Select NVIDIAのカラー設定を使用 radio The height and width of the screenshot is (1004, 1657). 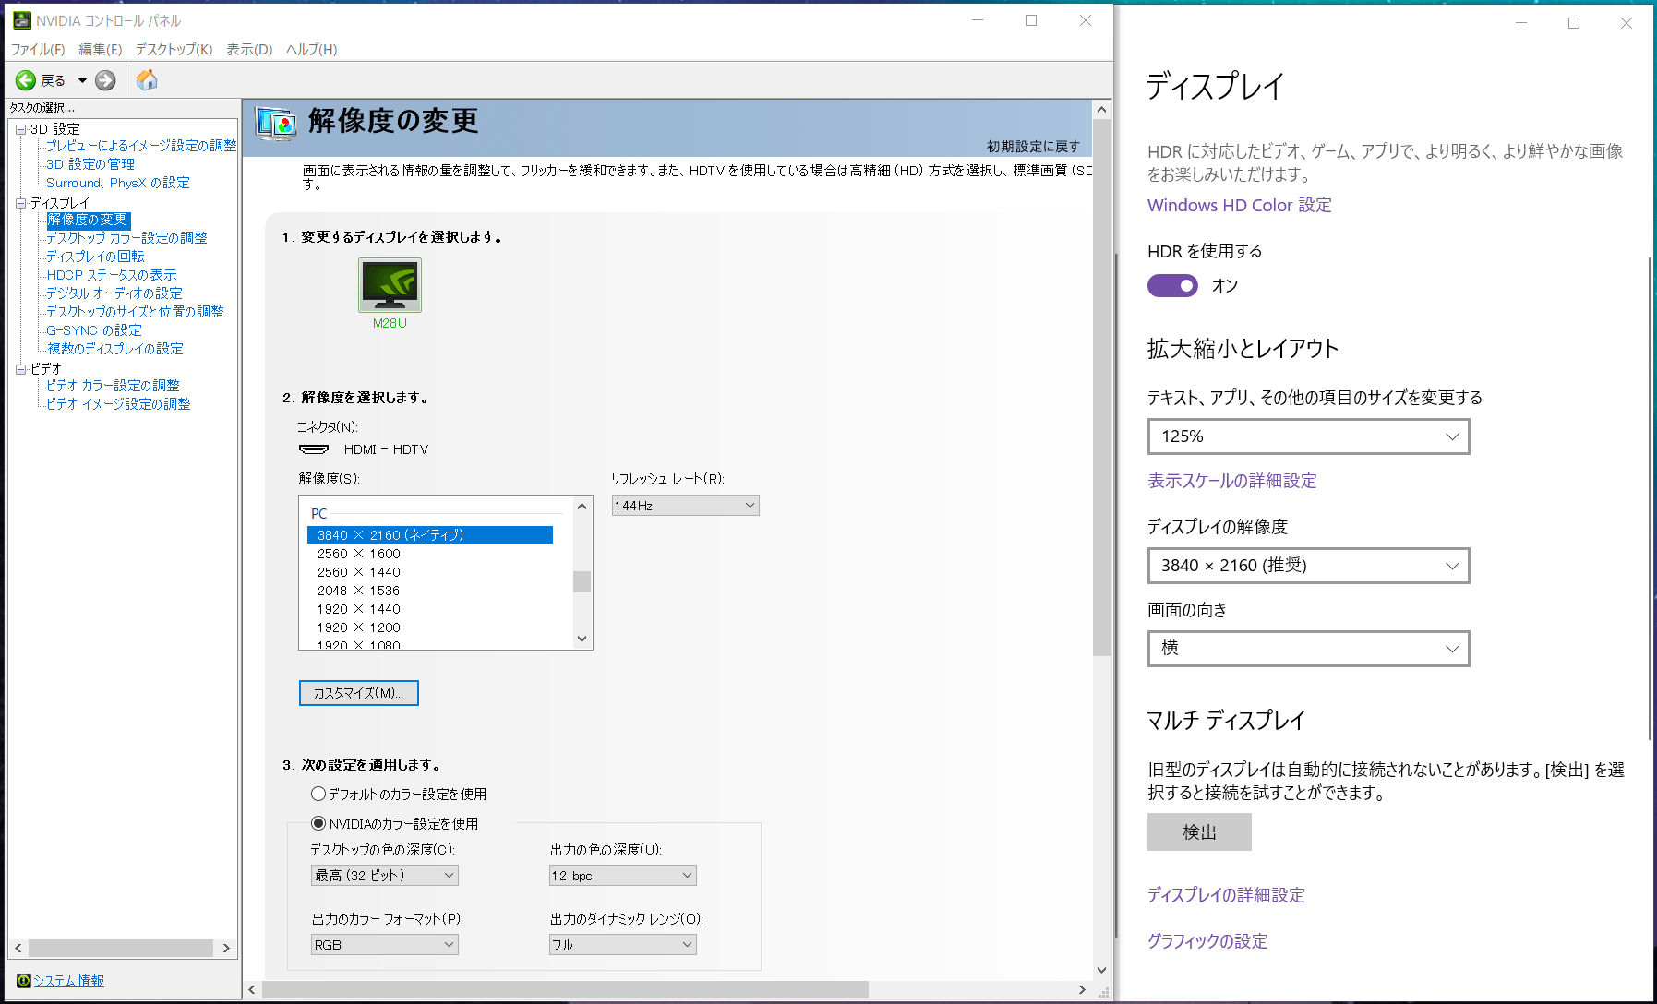point(318,823)
